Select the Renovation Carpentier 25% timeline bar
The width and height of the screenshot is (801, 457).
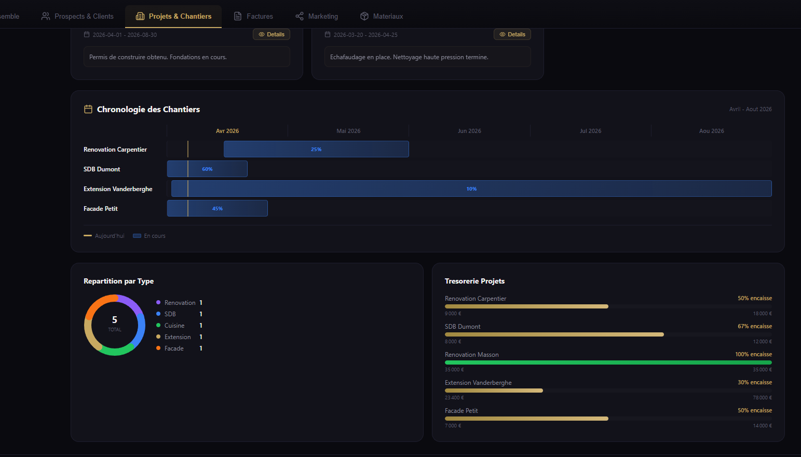point(316,149)
